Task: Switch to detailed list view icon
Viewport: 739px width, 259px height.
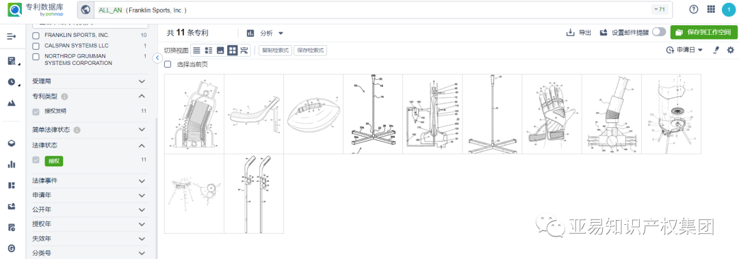Action: [x=208, y=51]
